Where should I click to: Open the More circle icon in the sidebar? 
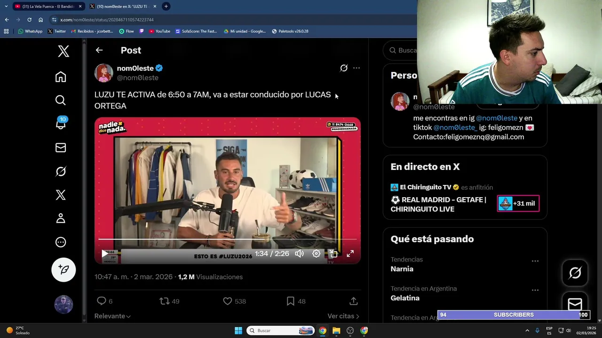(61, 242)
